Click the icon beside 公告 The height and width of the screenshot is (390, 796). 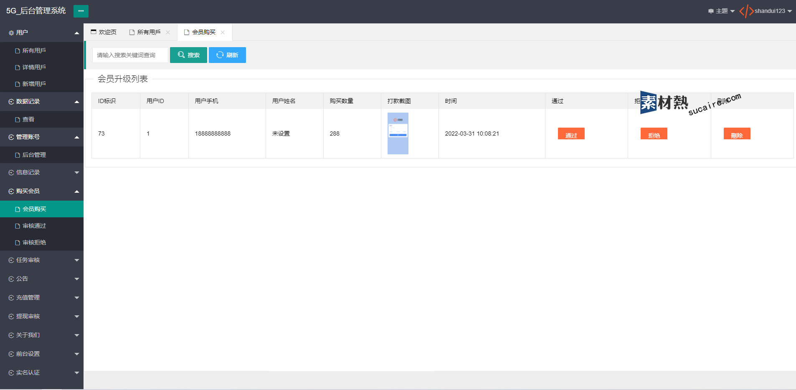point(11,279)
